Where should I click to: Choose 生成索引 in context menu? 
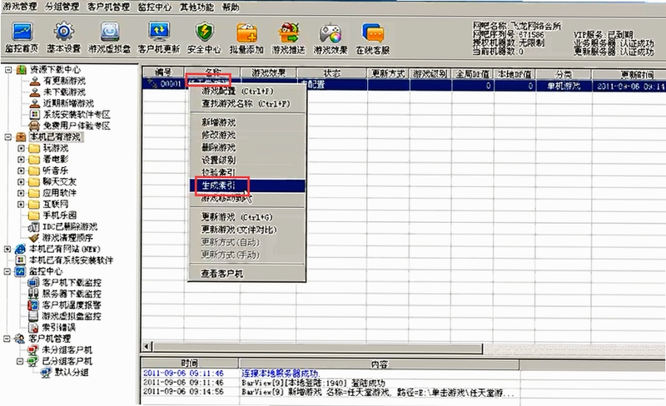click(x=247, y=186)
